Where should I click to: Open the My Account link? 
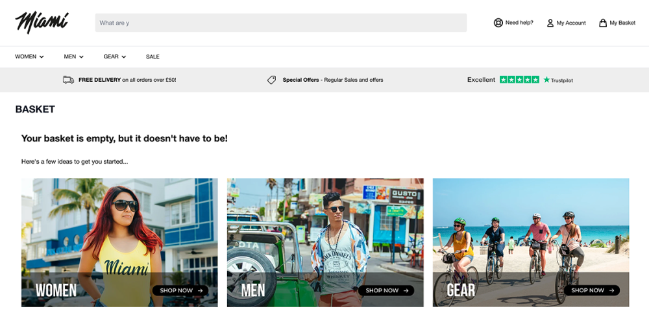tap(571, 23)
